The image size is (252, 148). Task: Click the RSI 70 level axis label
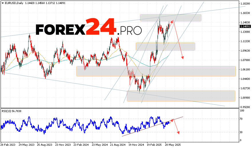point(242,119)
